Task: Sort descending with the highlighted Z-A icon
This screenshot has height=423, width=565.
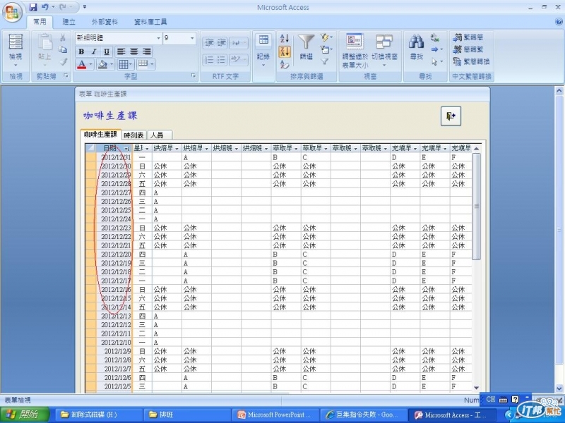Action: 285,51
